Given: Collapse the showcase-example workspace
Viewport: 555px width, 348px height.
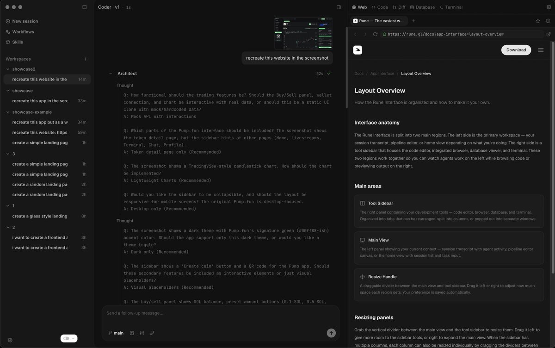Looking at the screenshot, I should point(7,112).
